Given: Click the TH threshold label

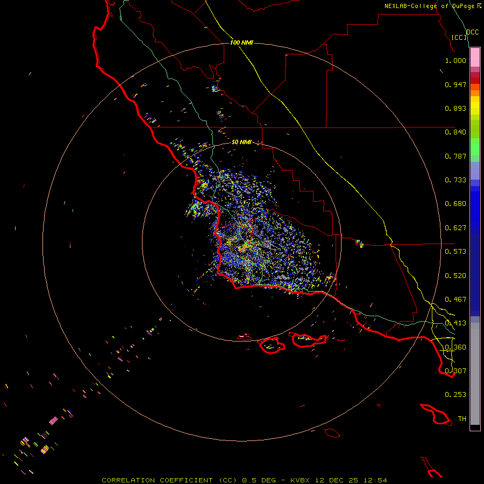Looking at the screenshot, I should pyautogui.click(x=462, y=419).
